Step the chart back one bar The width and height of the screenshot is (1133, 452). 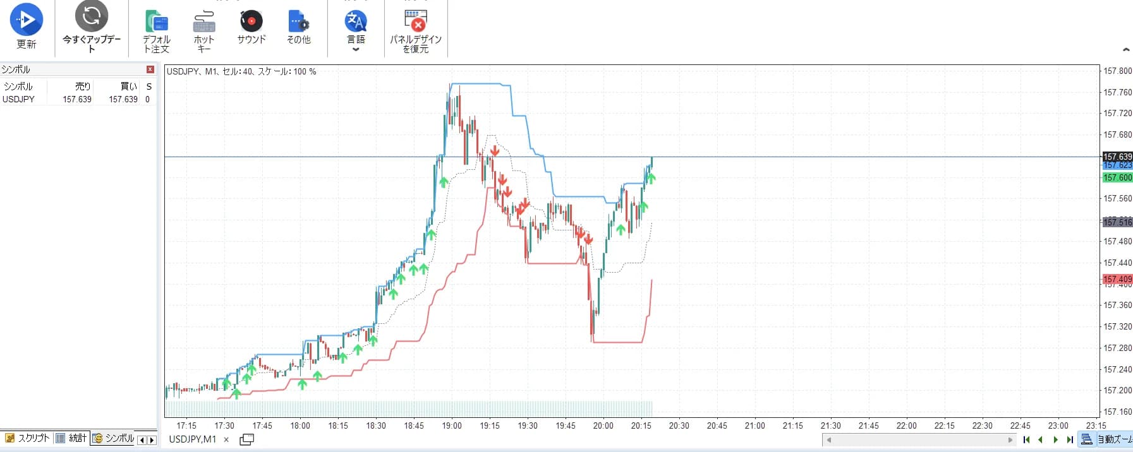(x=1041, y=440)
